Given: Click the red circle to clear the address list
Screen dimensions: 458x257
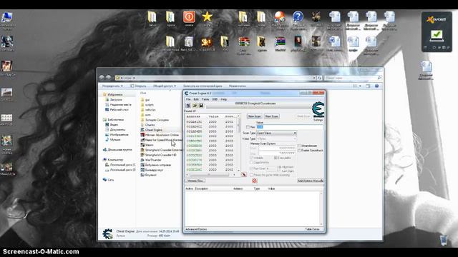Looking at the screenshot, I should 255,181.
